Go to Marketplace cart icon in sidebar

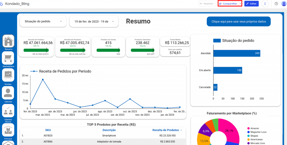[x=8, y=58]
